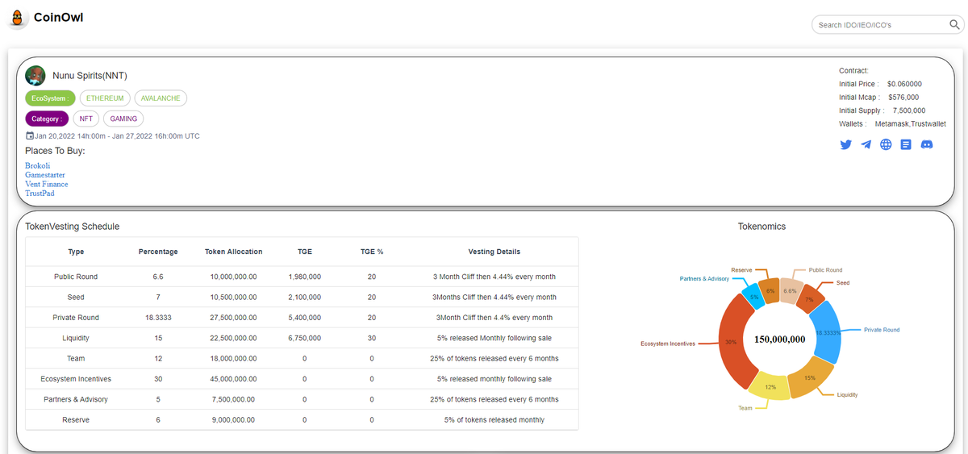Click the green EcoSystem label pill
Screen dimensions: 968x454
point(50,98)
